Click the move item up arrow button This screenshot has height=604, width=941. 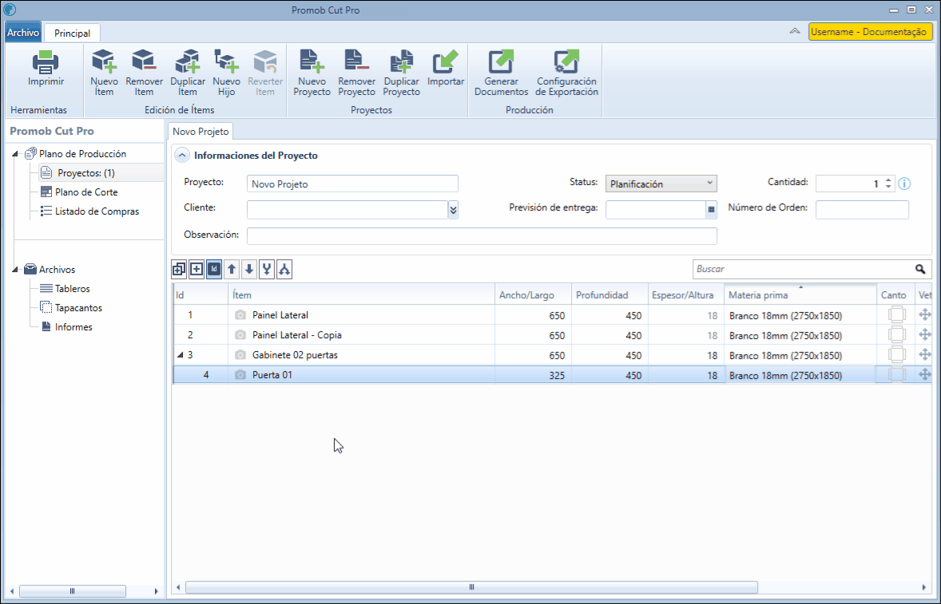(232, 270)
